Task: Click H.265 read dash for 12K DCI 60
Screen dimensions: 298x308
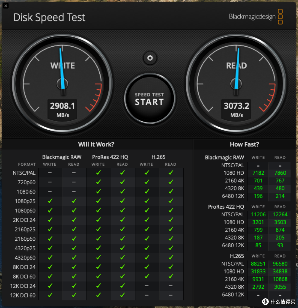Action: click(171, 295)
